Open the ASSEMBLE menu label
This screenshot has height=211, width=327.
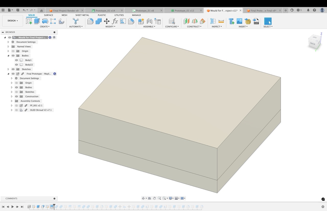tap(149, 27)
